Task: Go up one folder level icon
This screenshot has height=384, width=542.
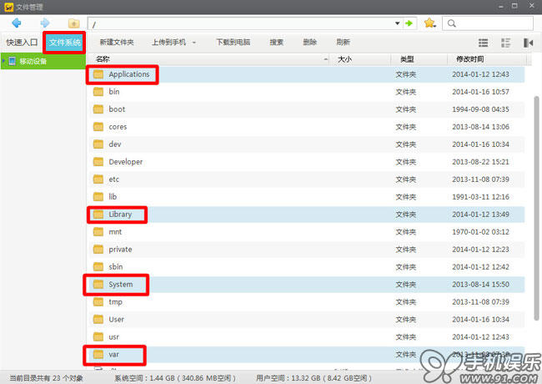Action: (x=73, y=23)
